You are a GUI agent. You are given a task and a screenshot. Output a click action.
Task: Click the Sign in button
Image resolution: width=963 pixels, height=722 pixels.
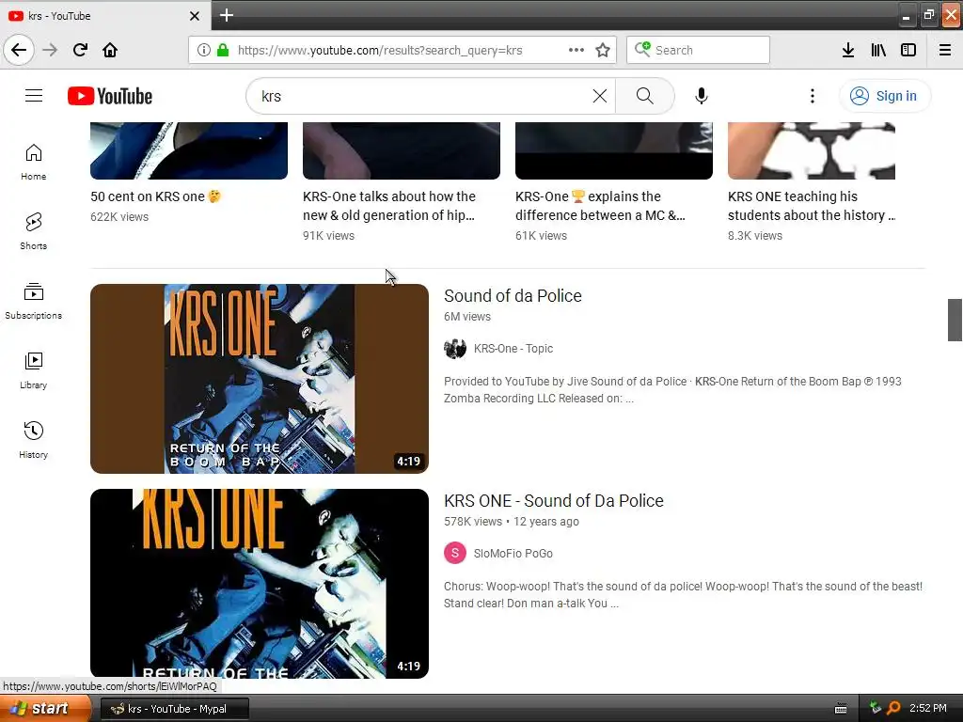coord(884,96)
